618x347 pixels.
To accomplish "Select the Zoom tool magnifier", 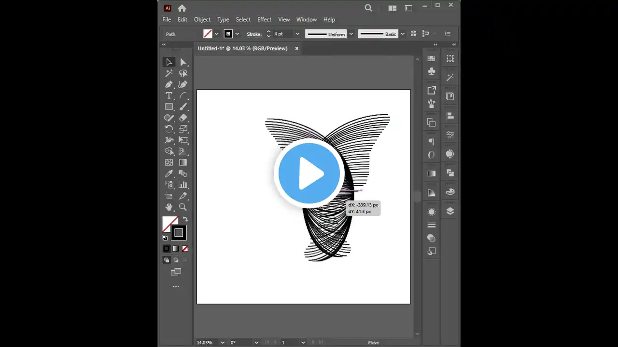I will 183,207.
